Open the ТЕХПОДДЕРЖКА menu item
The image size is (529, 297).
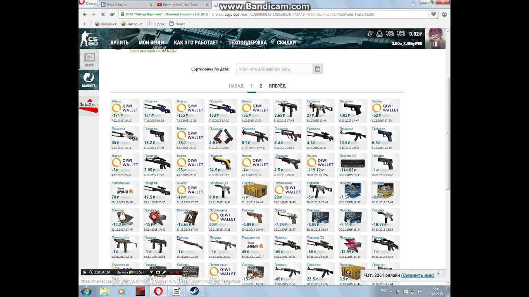pos(248,42)
